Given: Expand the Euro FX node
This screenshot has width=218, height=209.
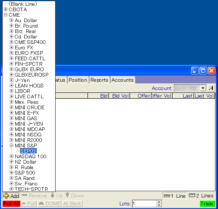Looking at the screenshot, I should pyautogui.click(x=12, y=48).
